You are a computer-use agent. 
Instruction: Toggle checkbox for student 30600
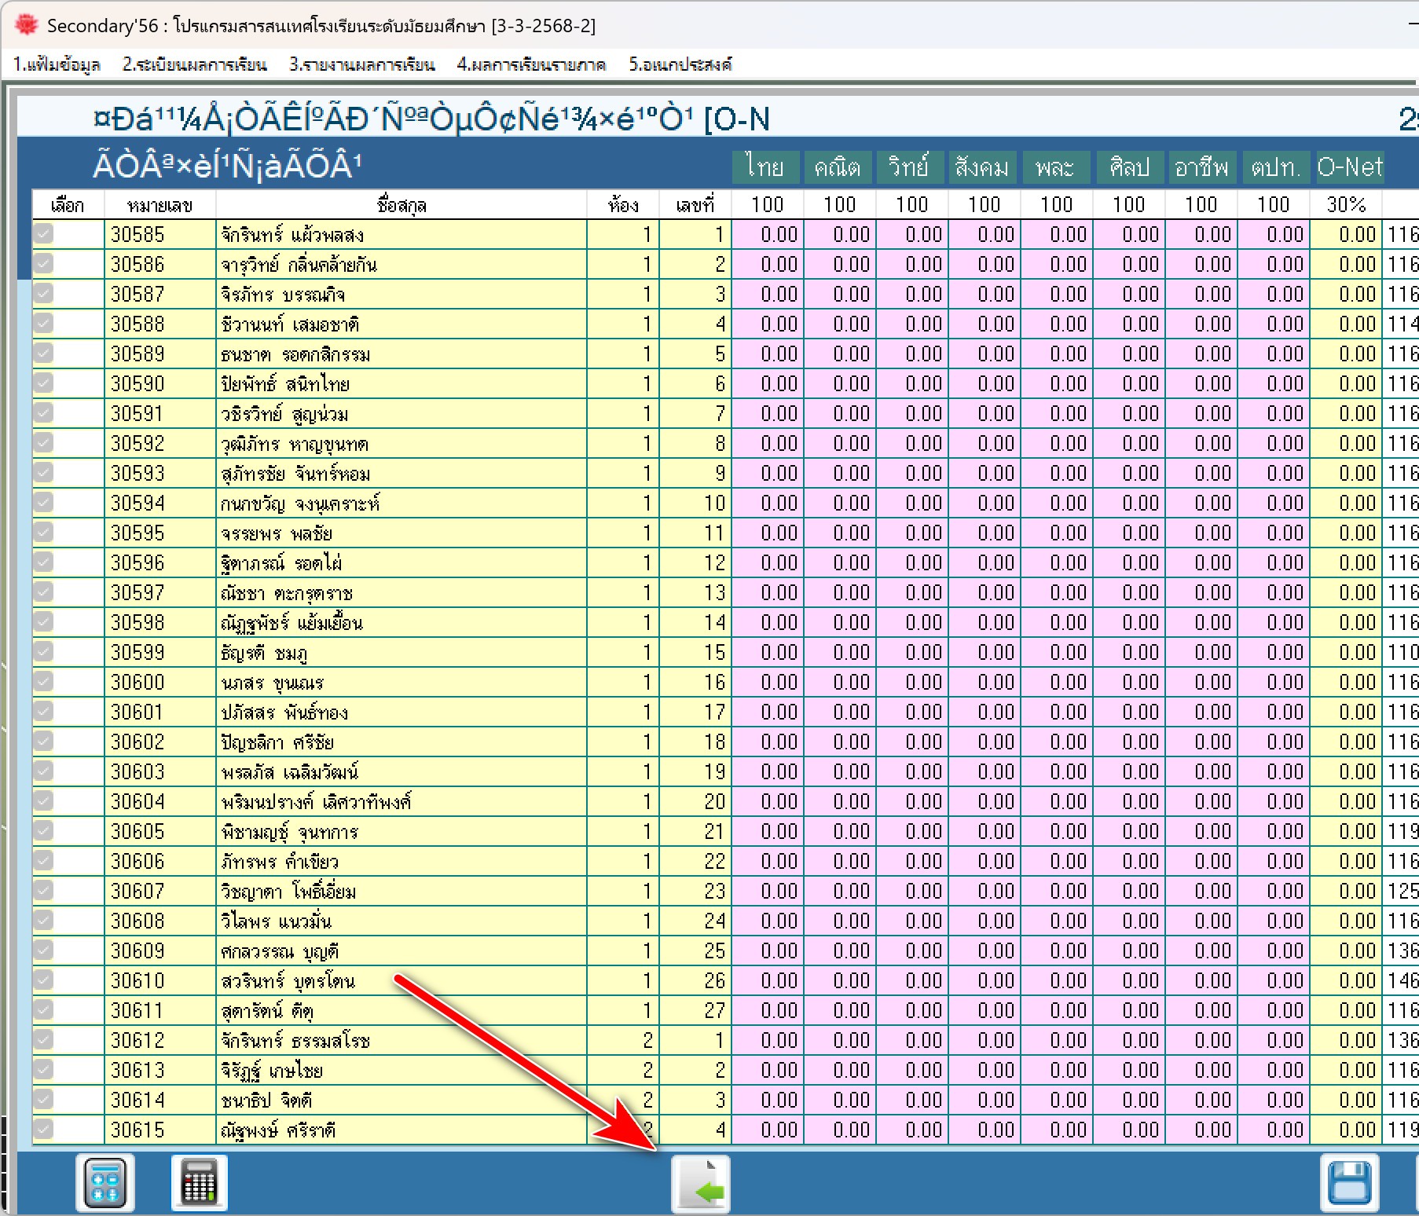44,682
